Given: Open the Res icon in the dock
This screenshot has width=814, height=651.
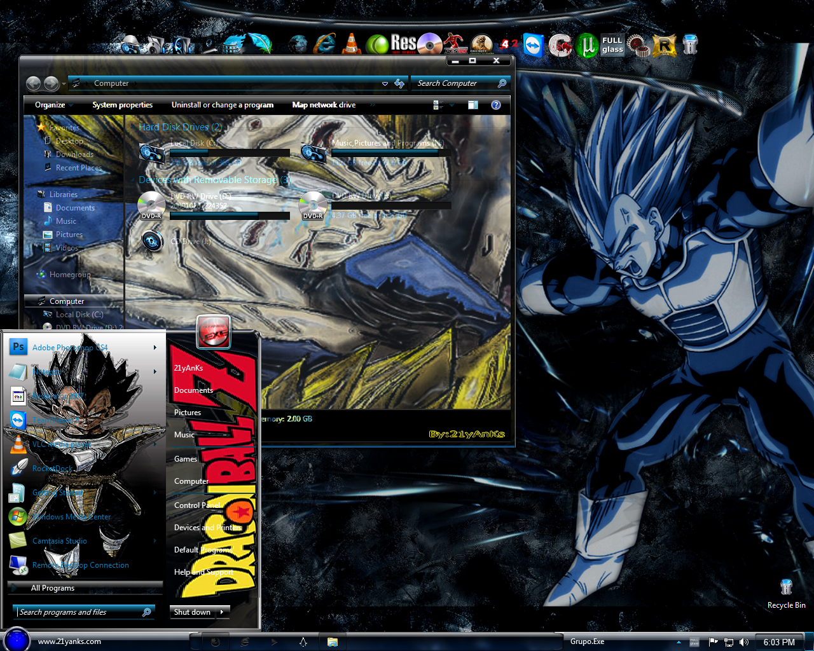Looking at the screenshot, I should 403,43.
